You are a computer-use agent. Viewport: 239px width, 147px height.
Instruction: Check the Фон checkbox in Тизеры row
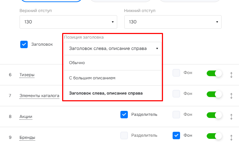coord(176,73)
